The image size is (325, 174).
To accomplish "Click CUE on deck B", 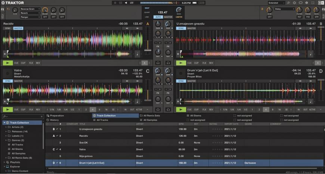I will click(189, 63).
